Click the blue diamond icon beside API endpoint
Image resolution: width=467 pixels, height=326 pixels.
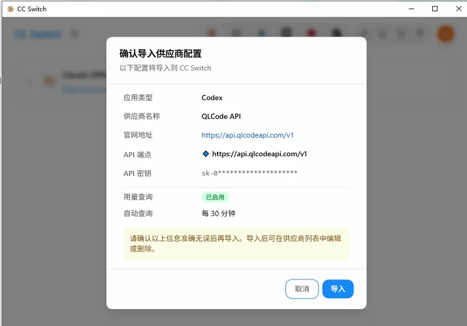(x=205, y=154)
